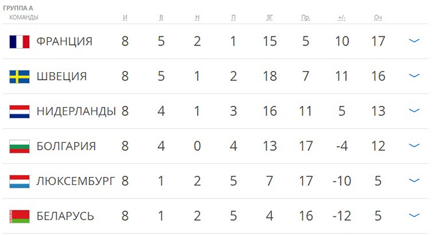Image resolution: width=444 pixels, height=236 pixels.
Task: Click the Пр. goals conceded header
Action: [x=305, y=18]
